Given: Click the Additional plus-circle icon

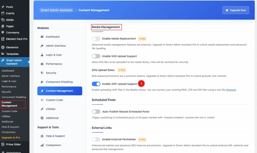Looking at the screenshot, I should pos(42,118).
